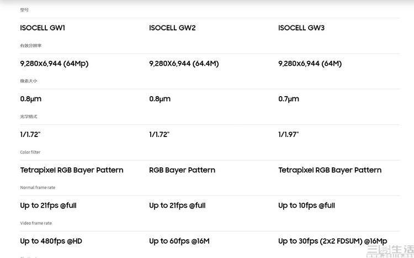Click GW2's 1/1.72" optical format
414x258 pixels.
pos(159,134)
